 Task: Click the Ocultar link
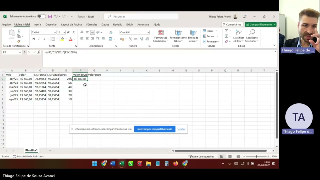pyautogui.click(x=181, y=129)
